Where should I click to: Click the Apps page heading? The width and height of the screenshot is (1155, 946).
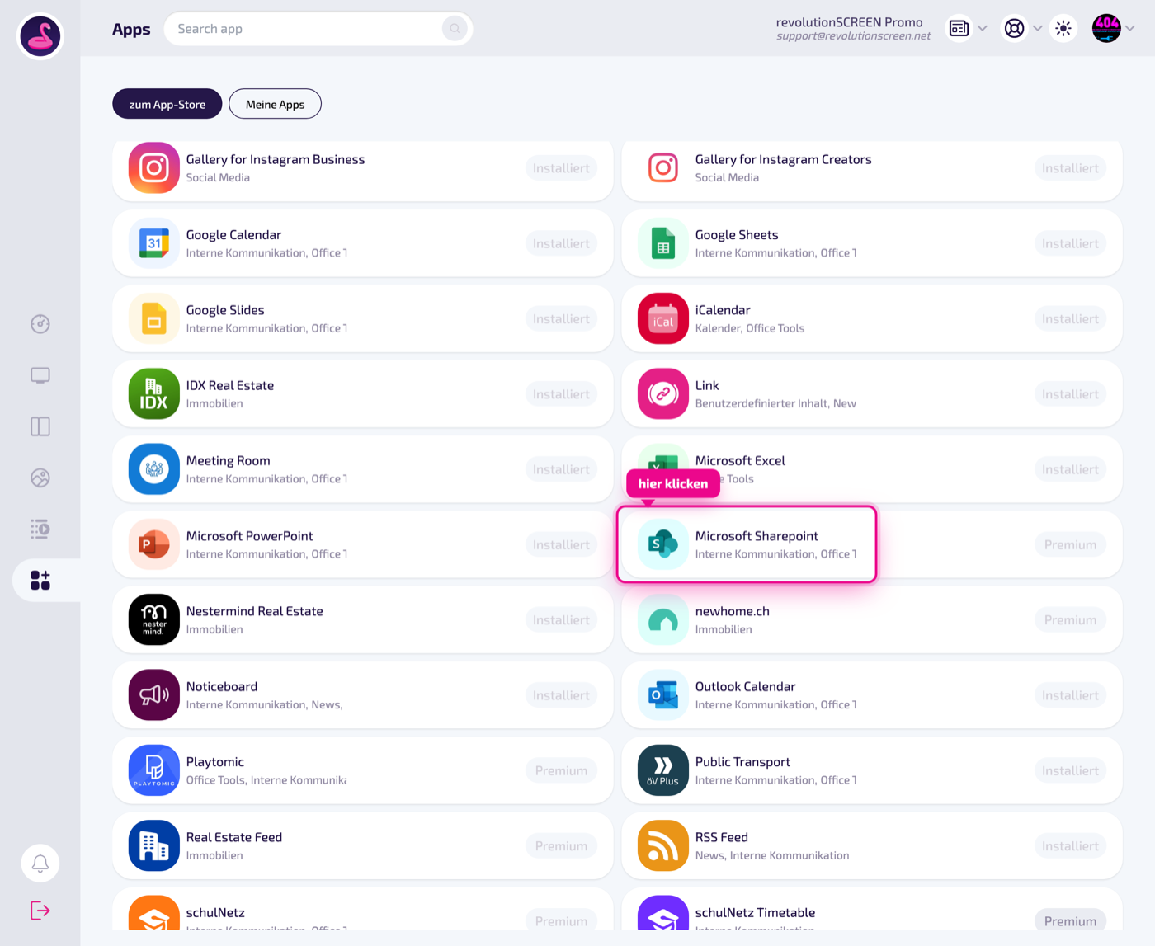131,30
